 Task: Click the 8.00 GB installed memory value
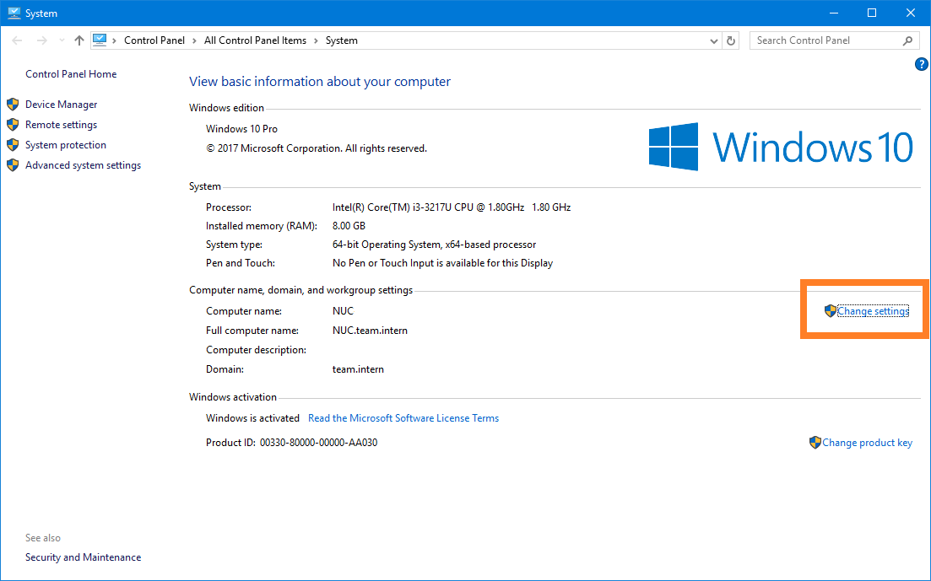click(349, 226)
